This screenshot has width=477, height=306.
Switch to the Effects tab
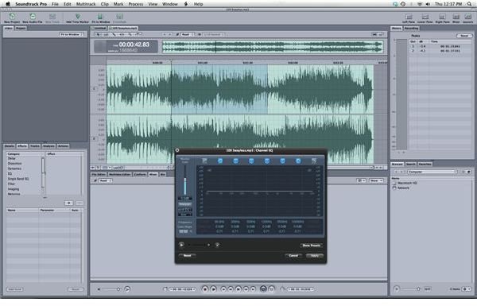[x=22, y=146]
